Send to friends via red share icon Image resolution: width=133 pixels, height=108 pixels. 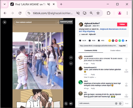[116, 40]
